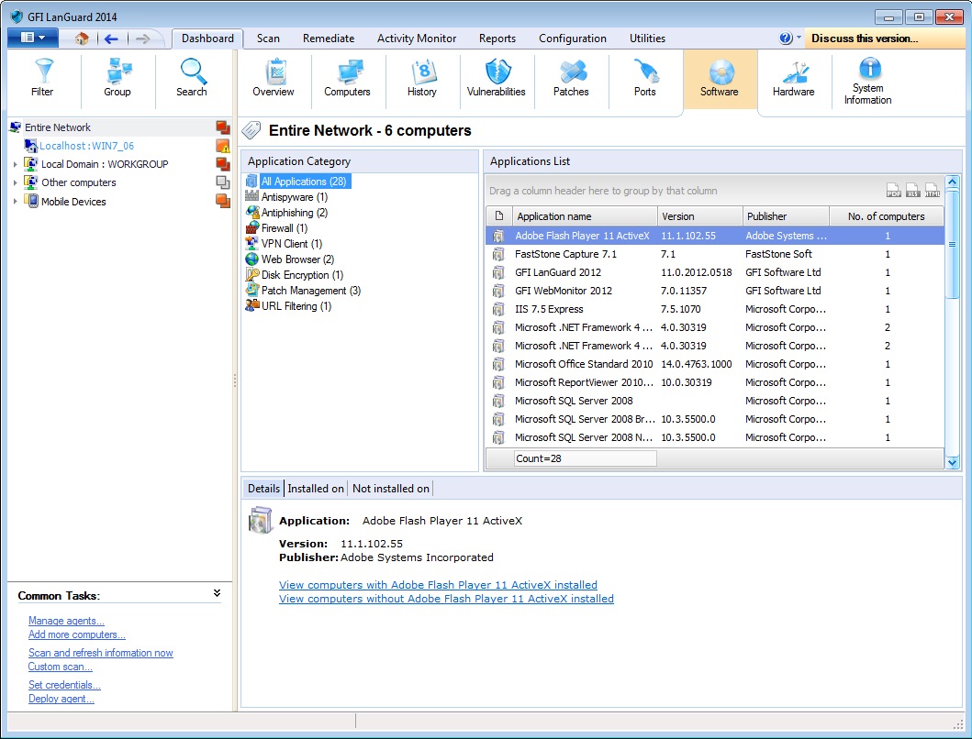Click the Add more computers link
The width and height of the screenshot is (972, 739).
pyautogui.click(x=77, y=634)
